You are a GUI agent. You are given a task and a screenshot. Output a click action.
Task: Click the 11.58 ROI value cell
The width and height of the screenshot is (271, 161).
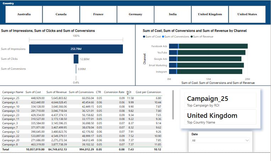[x=130, y=98]
